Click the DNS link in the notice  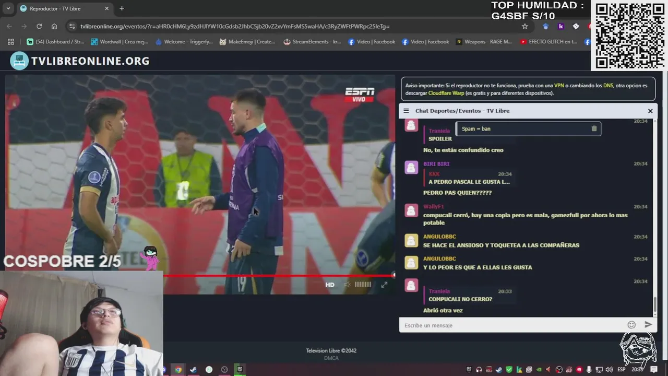608,85
